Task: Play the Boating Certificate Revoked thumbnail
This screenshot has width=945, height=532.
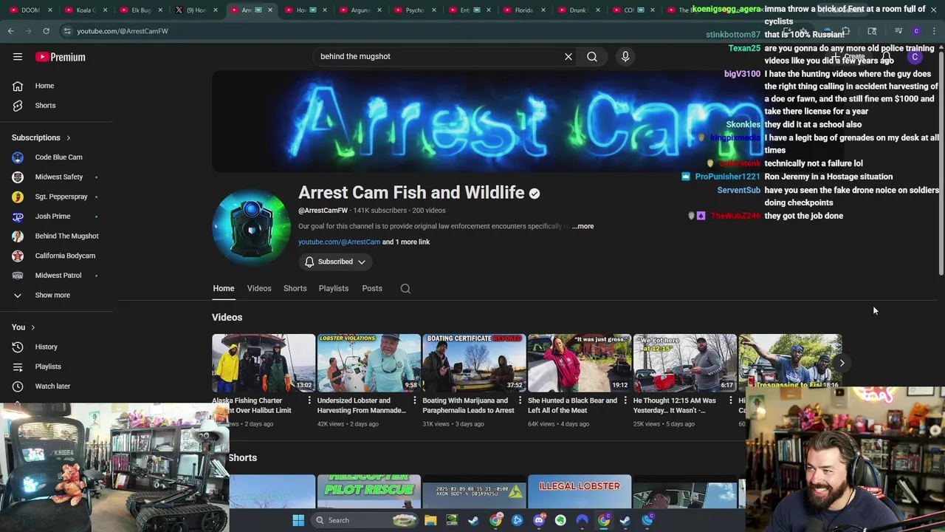Action: click(474, 363)
